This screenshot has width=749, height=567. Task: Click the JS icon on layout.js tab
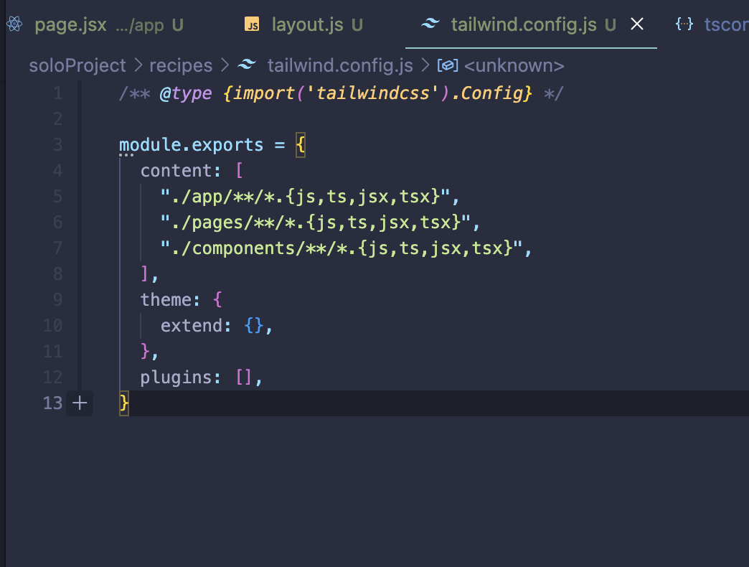(x=252, y=24)
